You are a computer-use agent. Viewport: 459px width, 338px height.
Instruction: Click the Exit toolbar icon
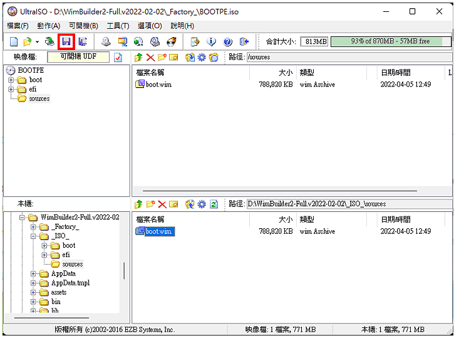click(x=244, y=41)
